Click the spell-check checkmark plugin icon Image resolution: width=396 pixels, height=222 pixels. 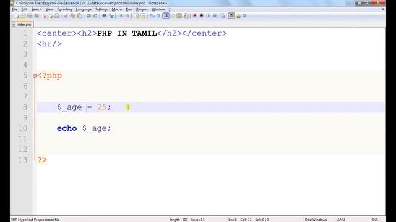pos(245,16)
